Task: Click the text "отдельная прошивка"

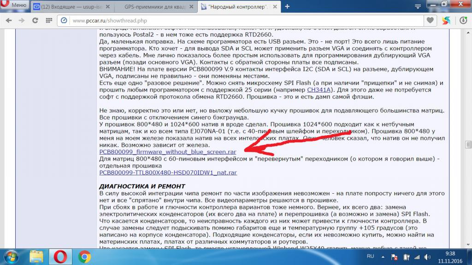Action: coord(130,166)
